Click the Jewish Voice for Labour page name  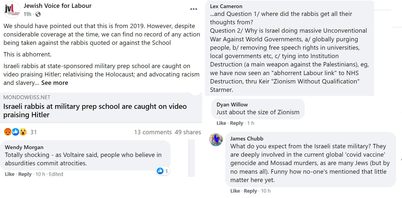(58, 6)
